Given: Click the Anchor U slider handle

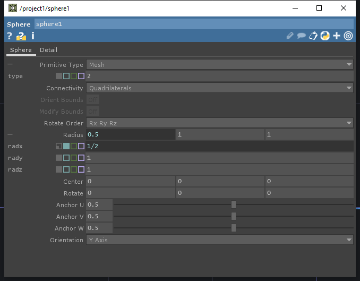Looking at the screenshot, I should click(233, 205).
